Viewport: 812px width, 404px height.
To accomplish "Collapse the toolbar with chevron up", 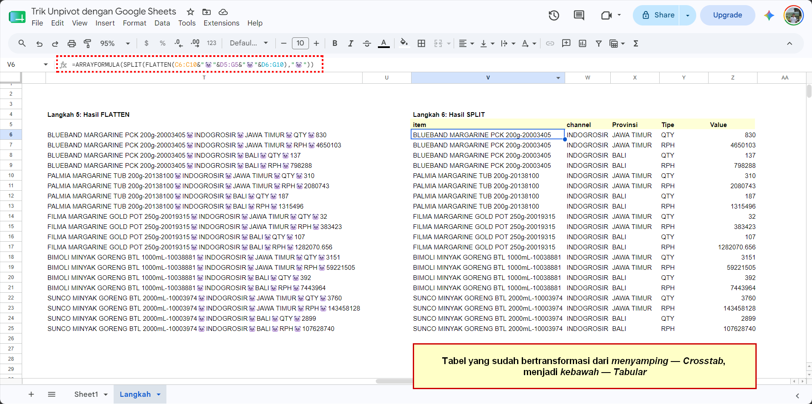I will 789,43.
